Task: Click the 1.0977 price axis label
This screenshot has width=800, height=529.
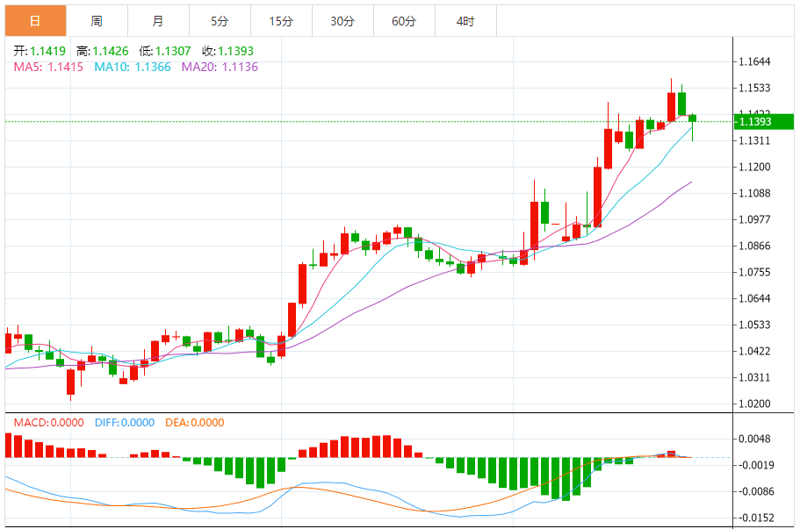Action: pos(754,219)
